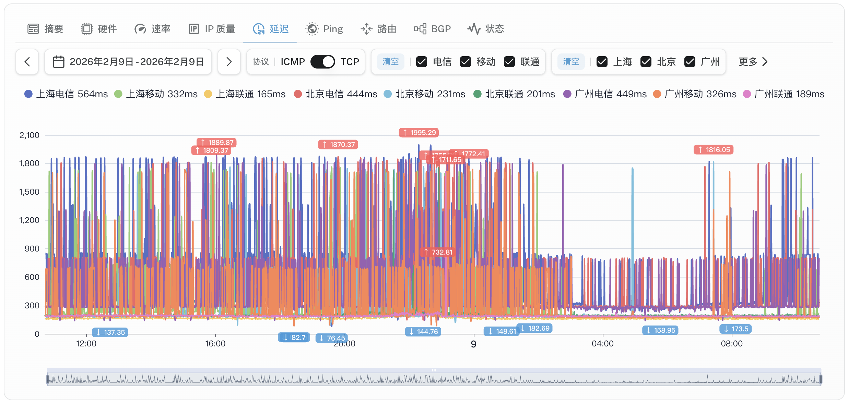Click the 路由 routing icon
The height and width of the screenshot is (405, 848).
tap(366, 29)
